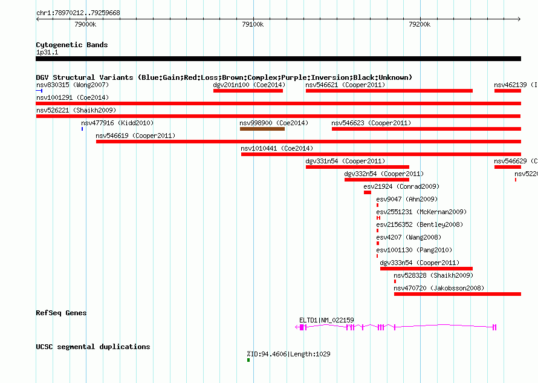Click the nsv1010441 (Coe2014) label
The height and width of the screenshot is (383, 538).
click(277, 148)
